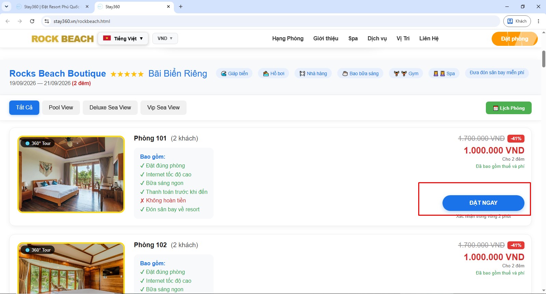Click the Đưa đón sân bay miễn phí badge
Image resolution: width=546 pixels, height=294 pixels.
click(x=497, y=73)
